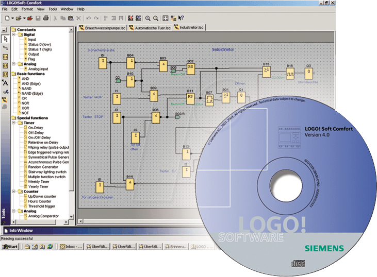
Task: Show Special functions (SF) in side toolbar
Action: tap(5, 75)
